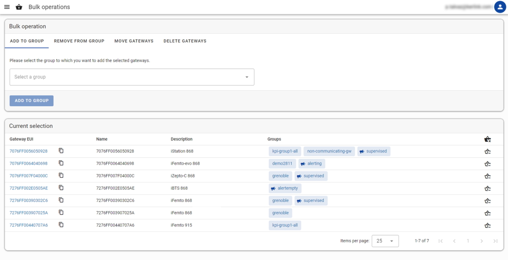Expand the Select a group dropdown
Screen dimensions: 508x260
coord(132,77)
